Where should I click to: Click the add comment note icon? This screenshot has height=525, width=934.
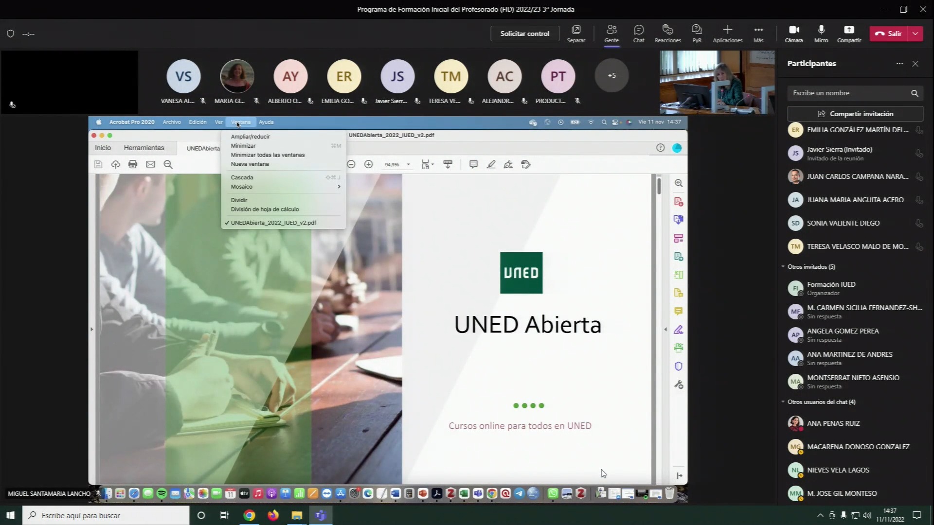point(473,164)
